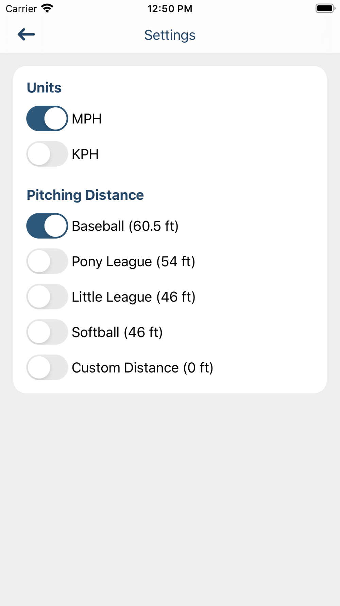Tap the Units section heading
The image size is (340, 606).
coord(44,88)
